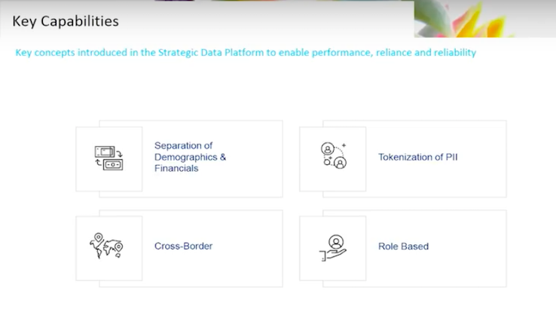Open the Role Based capability text
Image resolution: width=556 pixels, height=315 pixels.
403,246
